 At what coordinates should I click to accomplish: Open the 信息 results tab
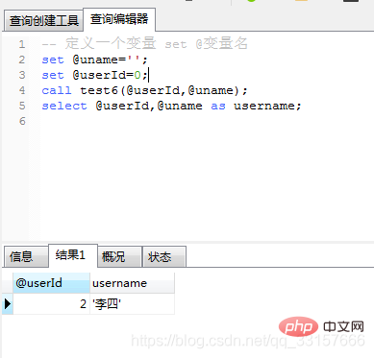(x=25, y=256)
